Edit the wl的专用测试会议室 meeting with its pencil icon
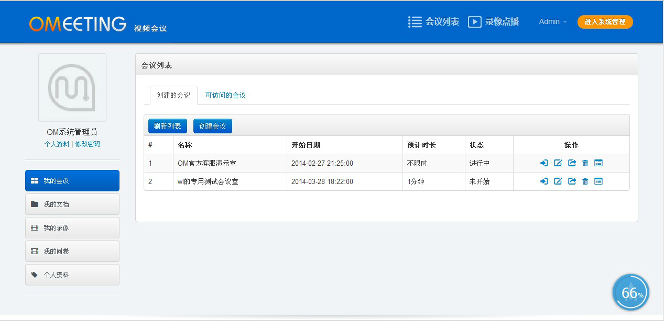The height and width of the screenshot is (321, 664). point(558,181)
